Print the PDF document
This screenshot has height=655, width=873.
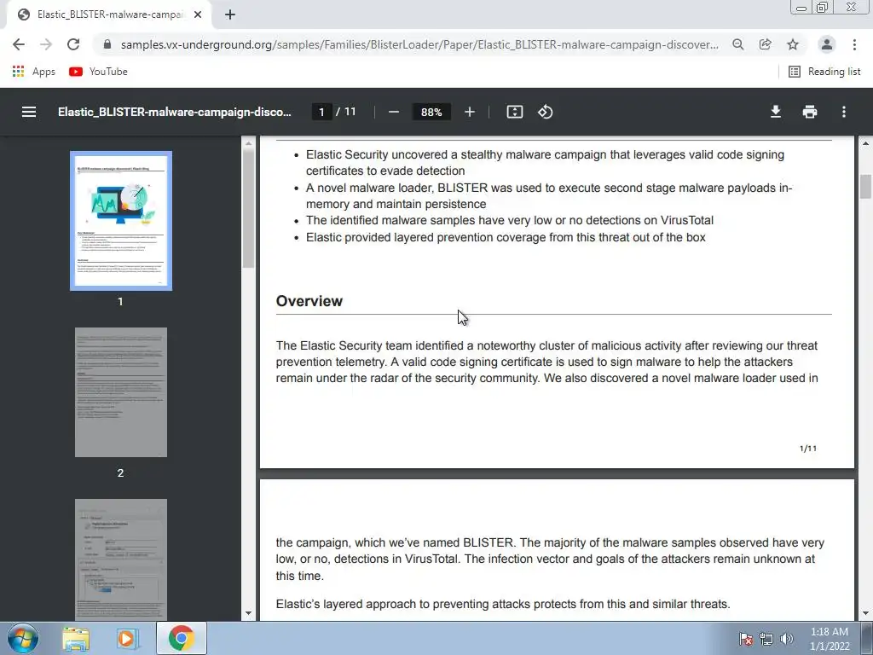coord(810,112)
